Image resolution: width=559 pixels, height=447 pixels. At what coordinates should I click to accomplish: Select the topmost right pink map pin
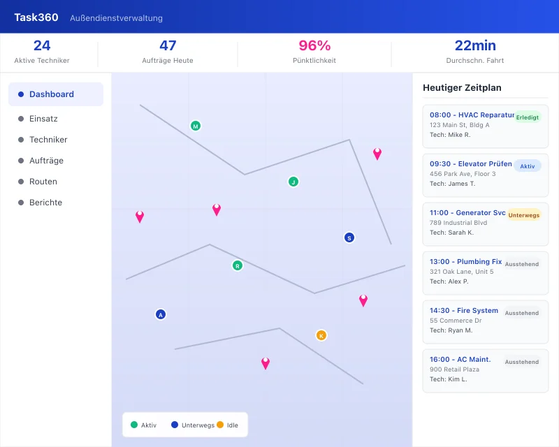(x=378, y=154)
